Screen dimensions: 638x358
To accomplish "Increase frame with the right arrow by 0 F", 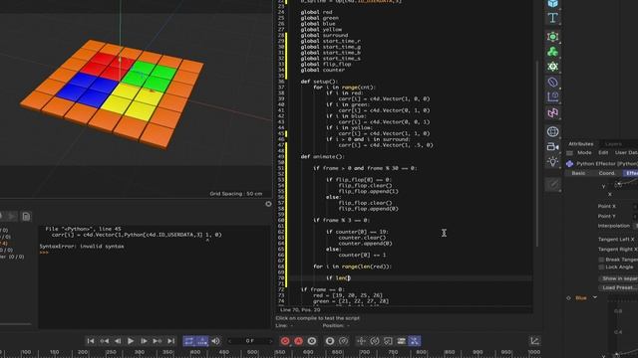I will [x=270, y=341].
